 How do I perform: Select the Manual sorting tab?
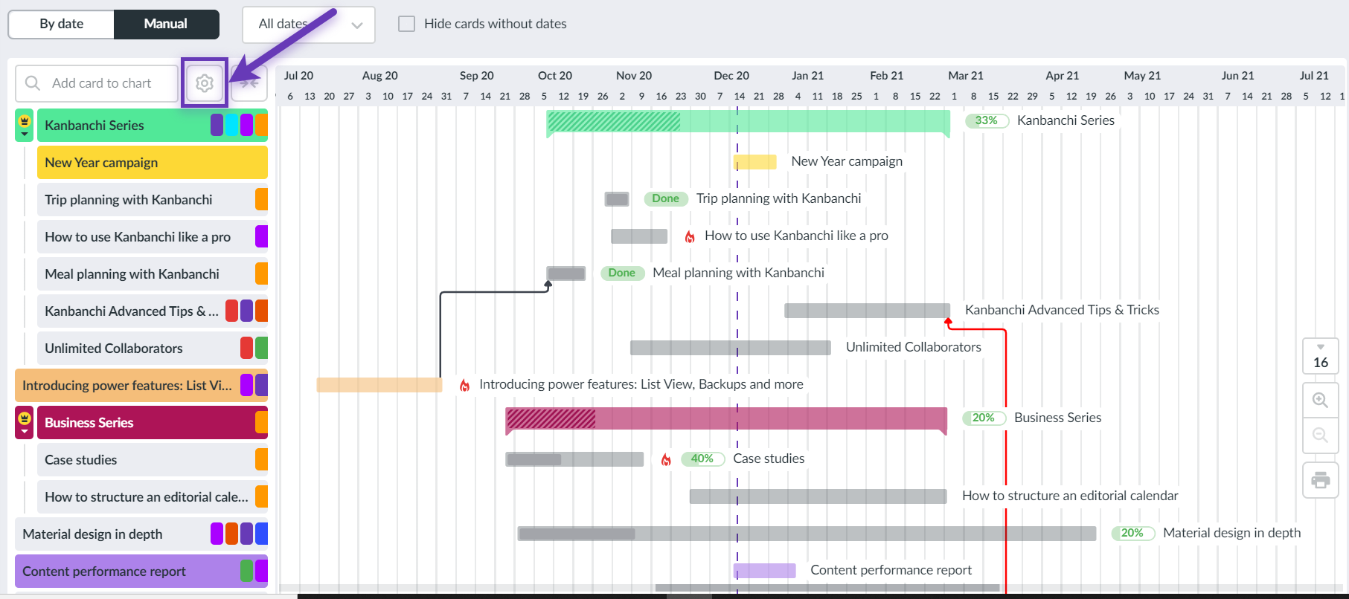(166, 24)
